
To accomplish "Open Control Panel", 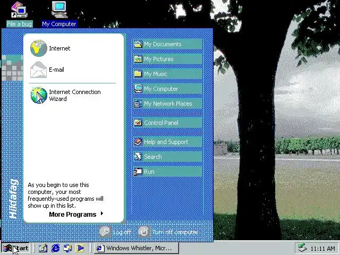I will pos(168,123).
